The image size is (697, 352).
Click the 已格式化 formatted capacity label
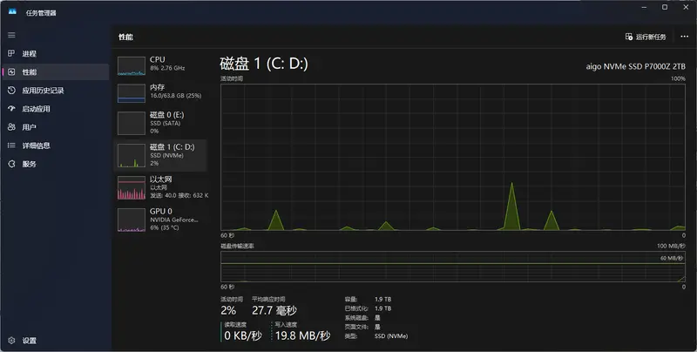(x=356, y=308)
